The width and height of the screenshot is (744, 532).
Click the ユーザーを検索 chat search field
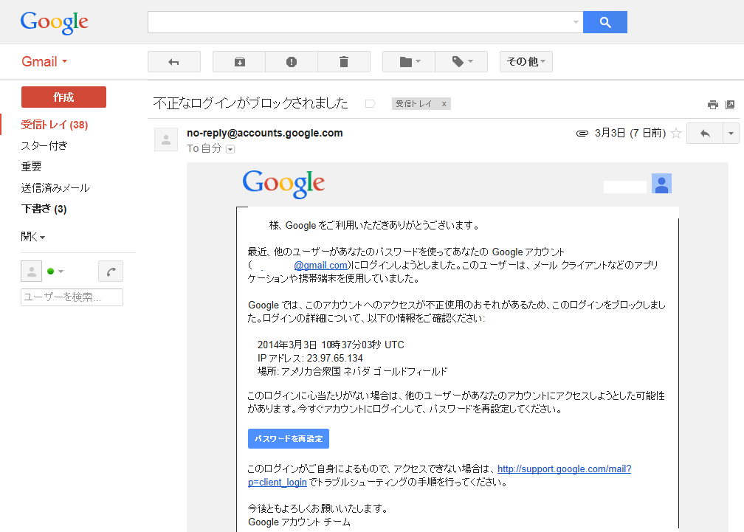pyautogui.click(x=72, y=297)
